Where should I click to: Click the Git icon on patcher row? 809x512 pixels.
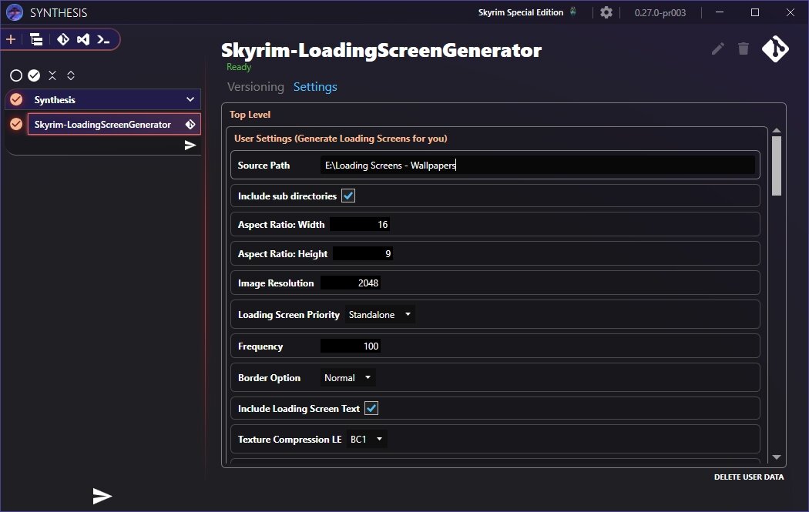click(x=190, y=124)
